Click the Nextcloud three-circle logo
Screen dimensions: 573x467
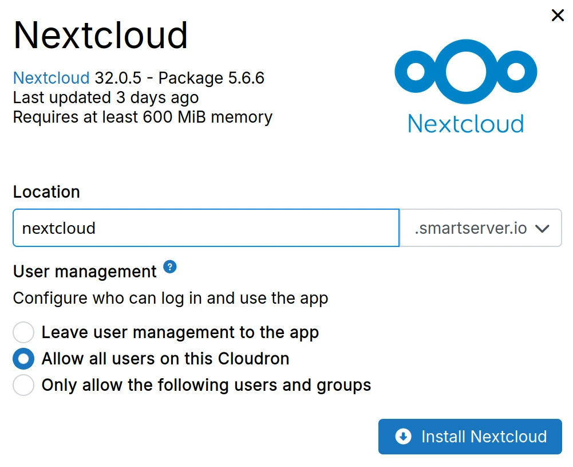[465, 73]
